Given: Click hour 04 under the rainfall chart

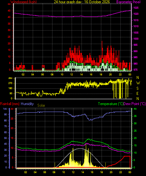Looking at the screenshot, I should [35, 172].
